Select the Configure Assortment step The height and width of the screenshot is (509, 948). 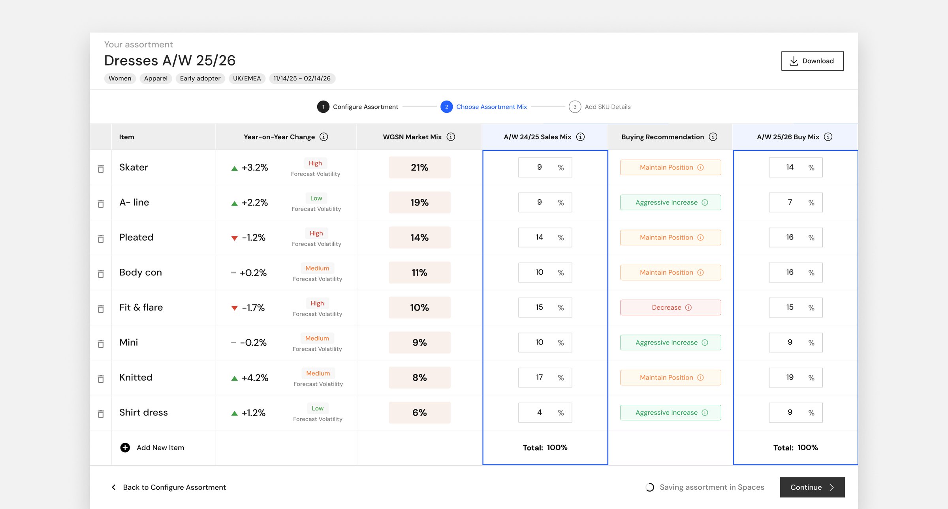[357, 107]
